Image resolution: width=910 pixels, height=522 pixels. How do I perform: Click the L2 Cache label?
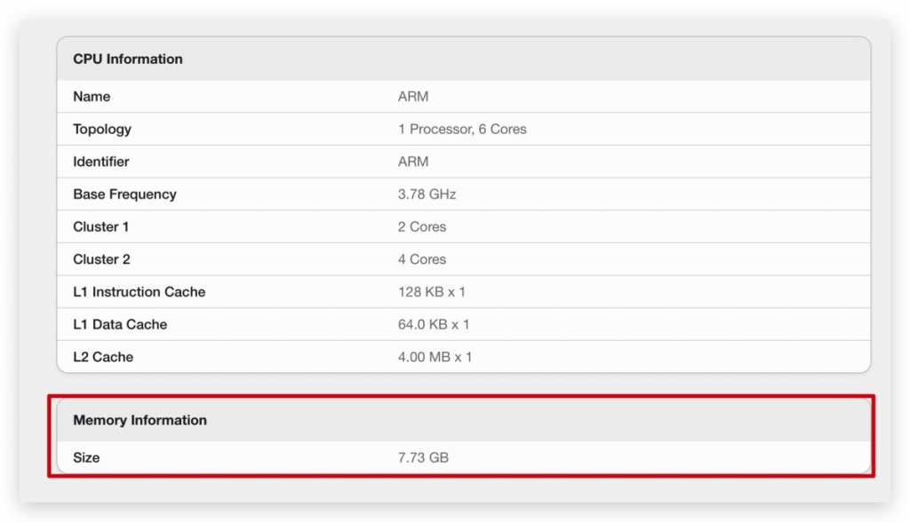(x=103, y=356)
